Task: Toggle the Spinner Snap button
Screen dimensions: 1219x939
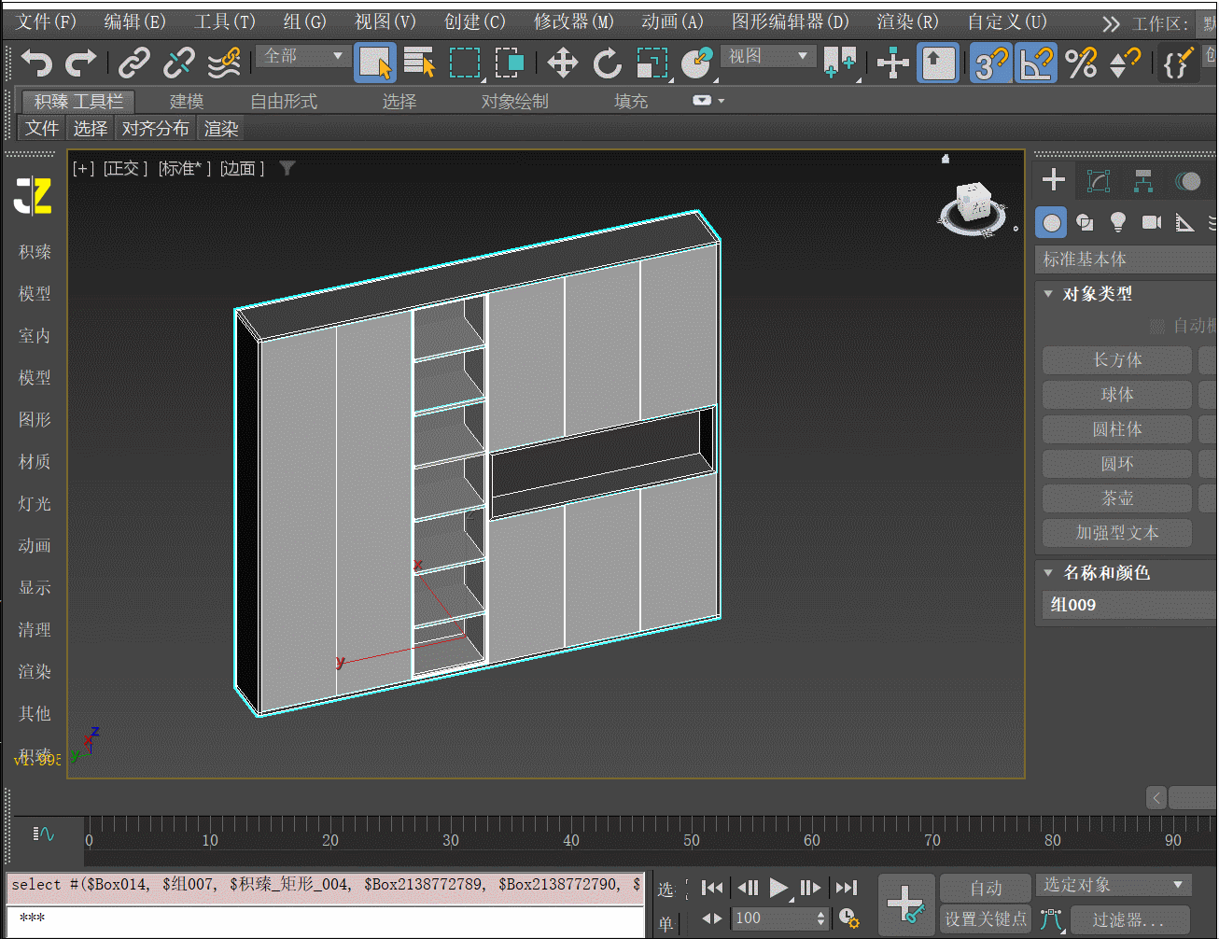Action: (x=1126, y=63)
